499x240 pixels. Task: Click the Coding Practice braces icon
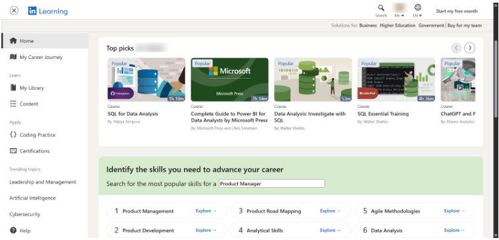(x=13, y=134)
